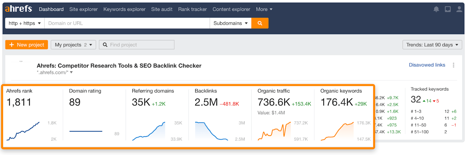Screen dimensions: 467x155
Task: Open the project three-dot options menu
Action: click(x=453, y=65)
